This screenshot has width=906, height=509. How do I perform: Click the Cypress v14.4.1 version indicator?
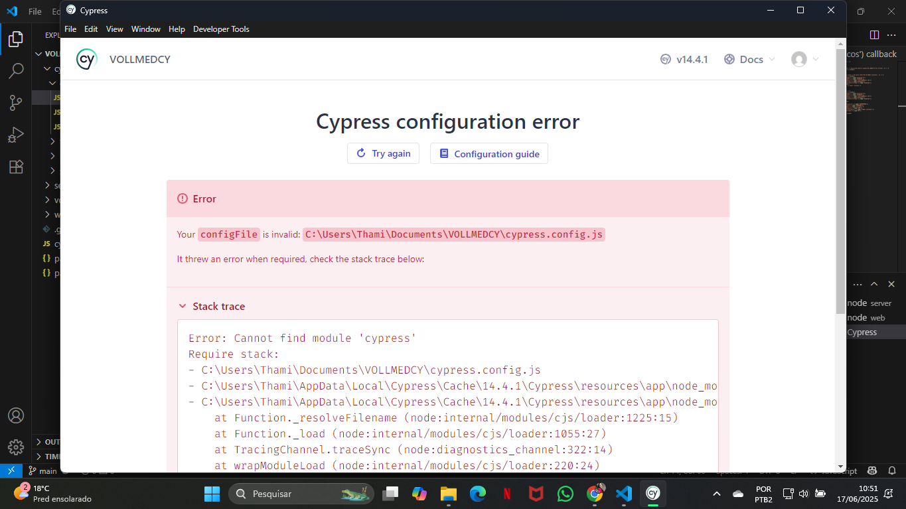[x=684, y=59]
